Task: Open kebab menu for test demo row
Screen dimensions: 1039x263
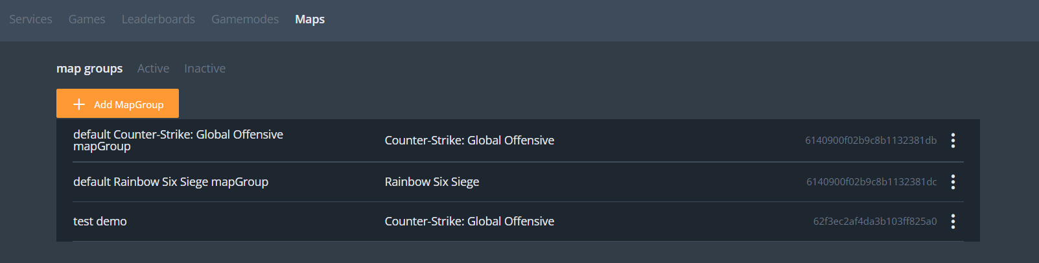Action: point(953,222)
